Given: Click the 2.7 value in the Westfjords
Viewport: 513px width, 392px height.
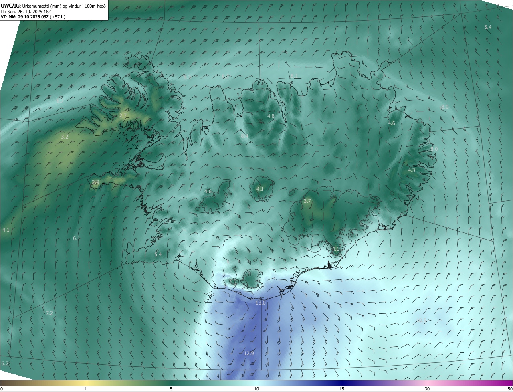Looking at the screenshot, I should [x=123, y=115].
